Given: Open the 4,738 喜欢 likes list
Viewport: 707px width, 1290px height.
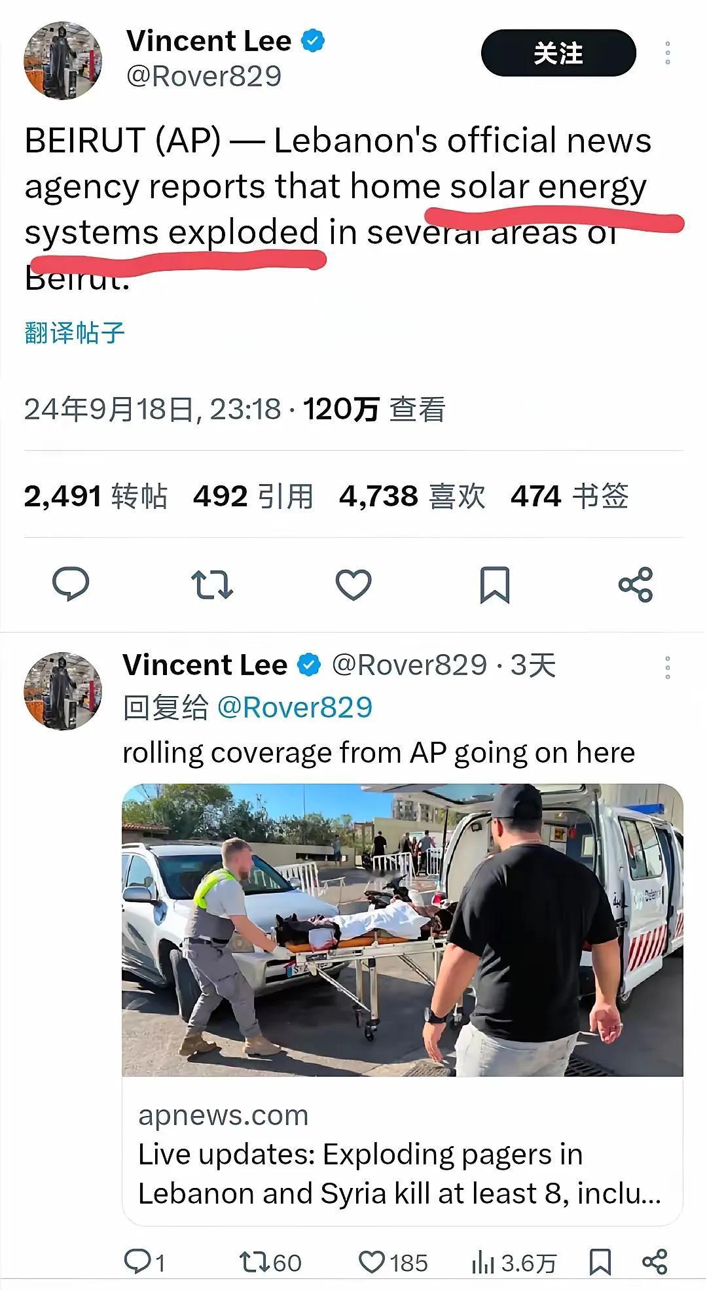Looking at the screenshot, I should [x=412, y=496].
